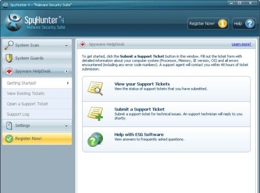Click the app icon in title bar
This screenshot has height=193, width=260.
6,5
